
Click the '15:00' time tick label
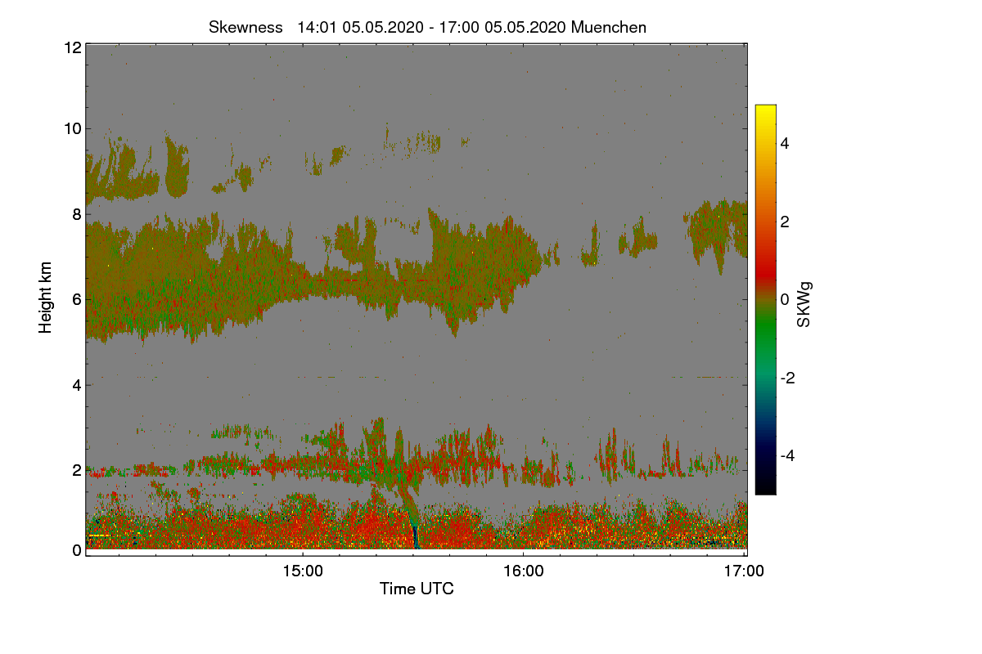303,571
